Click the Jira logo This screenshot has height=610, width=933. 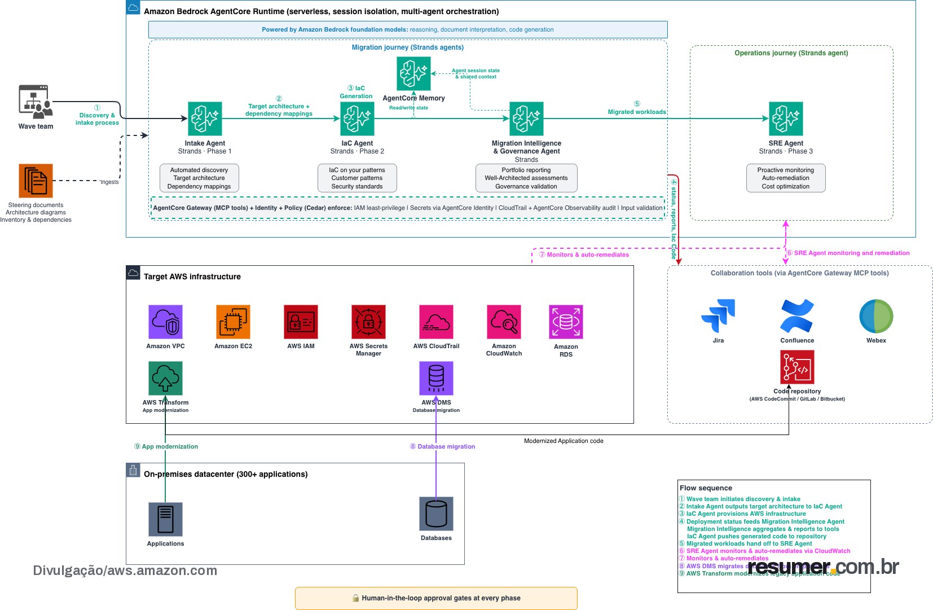click(x=718, y=316)
